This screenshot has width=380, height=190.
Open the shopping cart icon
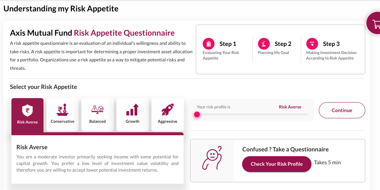(376, 24)
